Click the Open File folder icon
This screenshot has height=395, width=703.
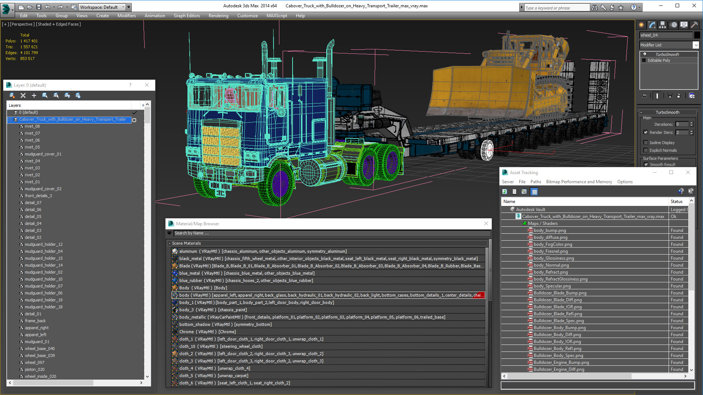click(30, 7)
